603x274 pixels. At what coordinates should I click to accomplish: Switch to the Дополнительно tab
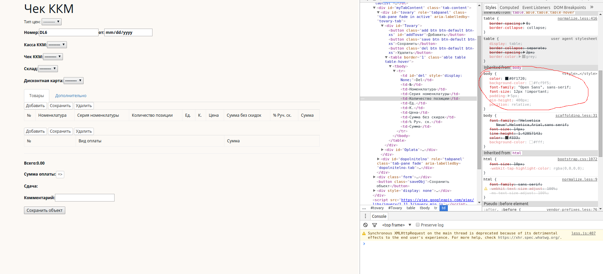click(x=71, y=95)
